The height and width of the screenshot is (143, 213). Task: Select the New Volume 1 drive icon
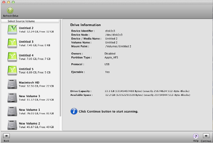click(x=12, y=111)
